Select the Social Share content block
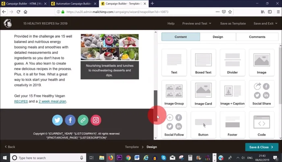282x162 pixels. point(261,94)
